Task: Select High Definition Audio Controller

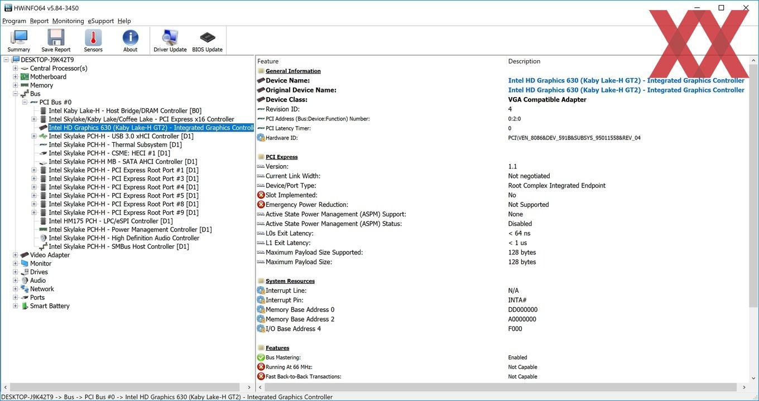Action: click(124, 238)
